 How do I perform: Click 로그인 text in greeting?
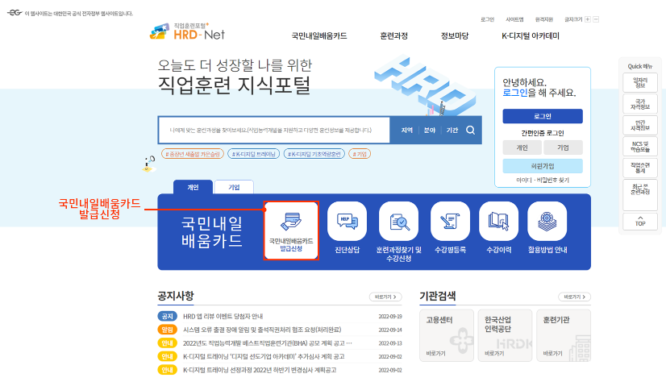click(x=514, y=93)
